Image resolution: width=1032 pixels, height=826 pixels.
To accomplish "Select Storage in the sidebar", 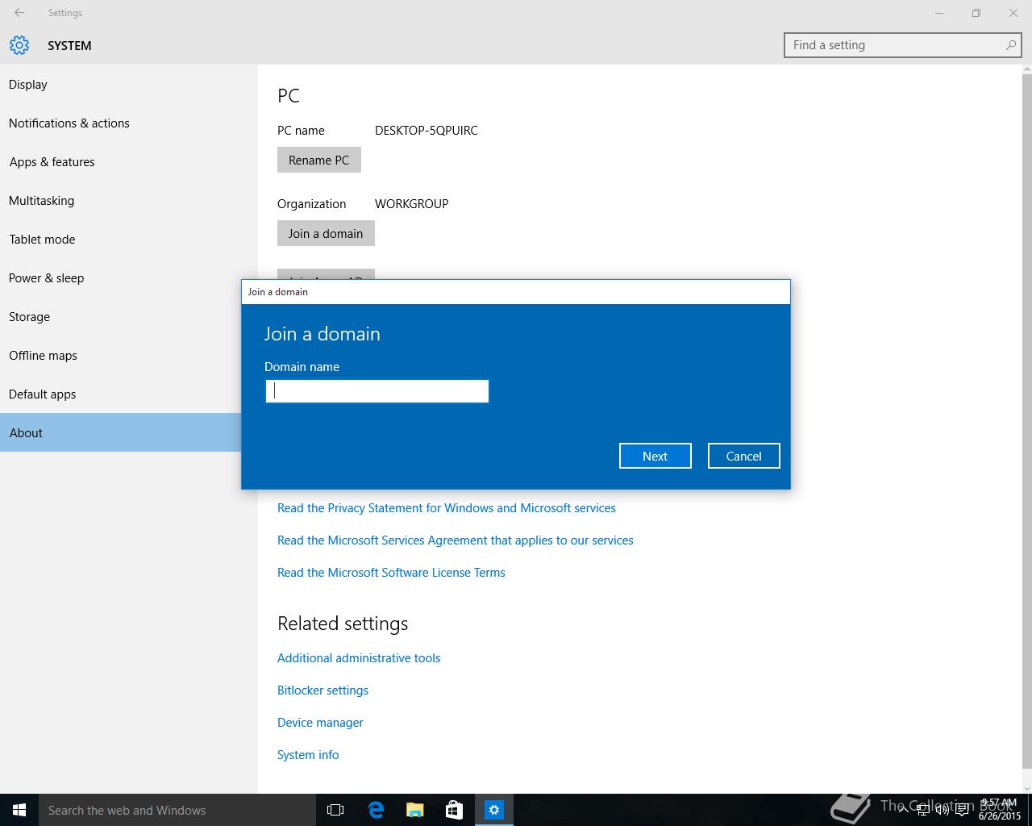I will (30, 317).
